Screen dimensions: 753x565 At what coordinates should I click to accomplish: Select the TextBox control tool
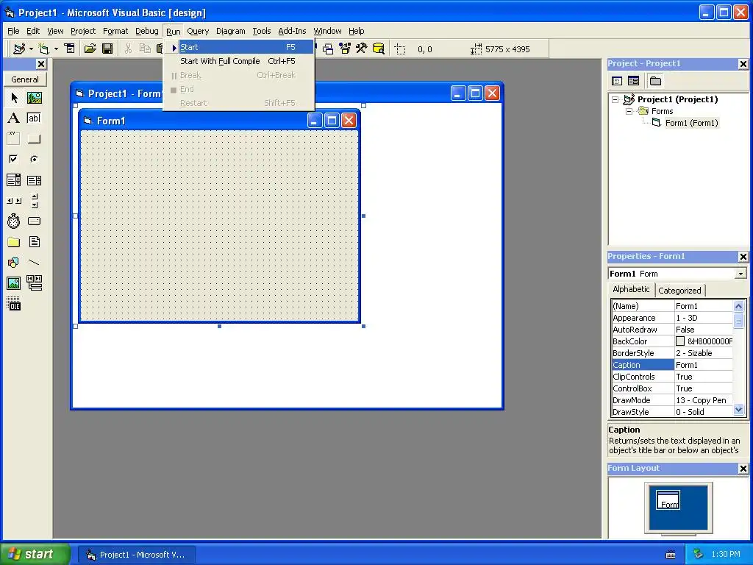coord(34,118)
